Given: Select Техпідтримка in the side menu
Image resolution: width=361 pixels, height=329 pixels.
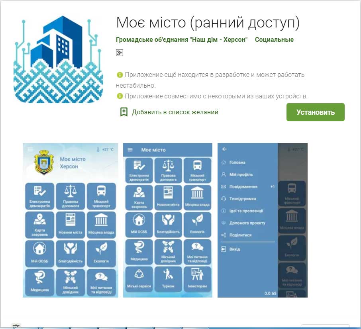Looking at the screenshot, I should [x=242, y=199].
